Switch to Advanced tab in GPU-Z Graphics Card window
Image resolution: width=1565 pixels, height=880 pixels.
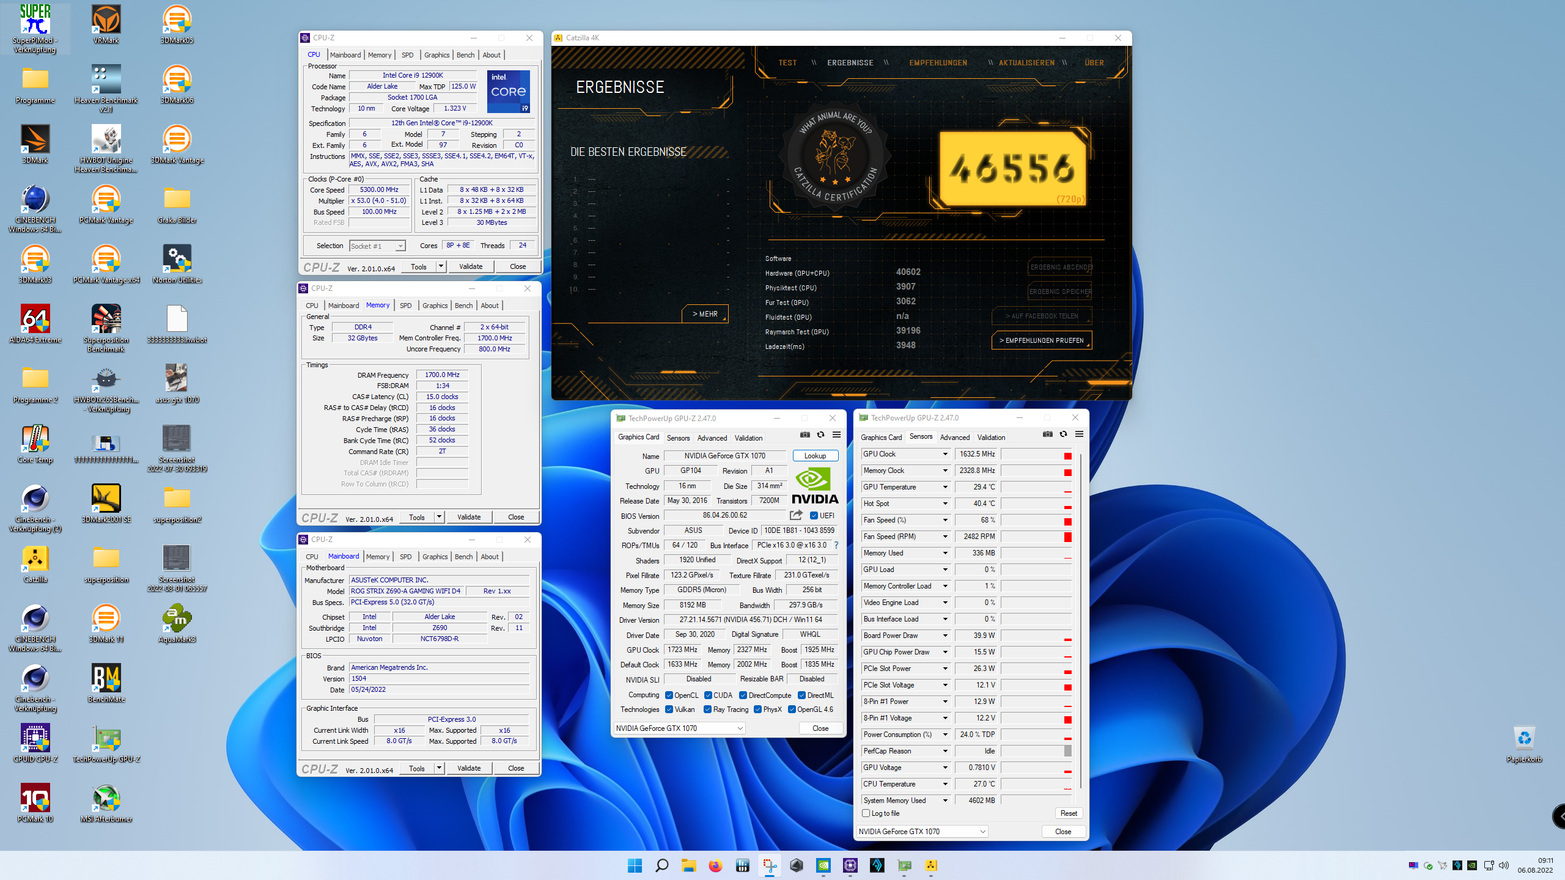(x=712, y=438)
